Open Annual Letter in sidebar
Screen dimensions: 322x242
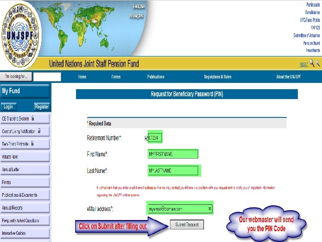pyautogui.click(x=25, y=169)
